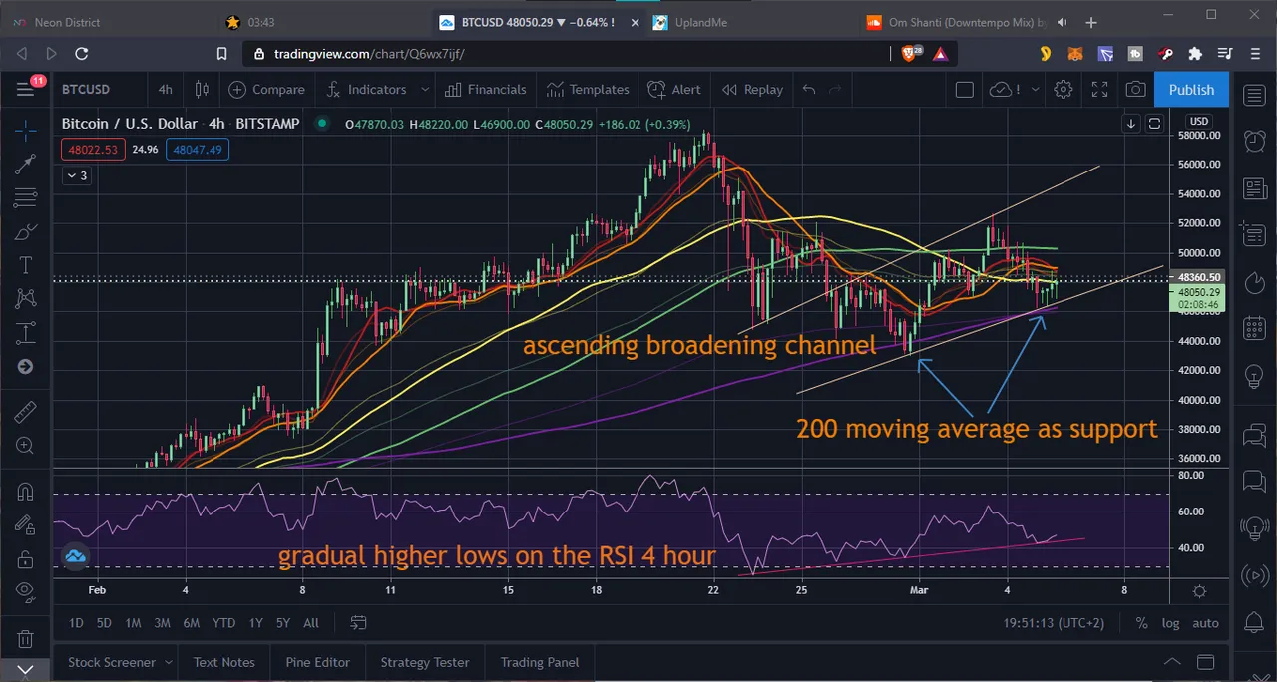
Task: Open the Trading Panel tab
Action: point(540,662)
